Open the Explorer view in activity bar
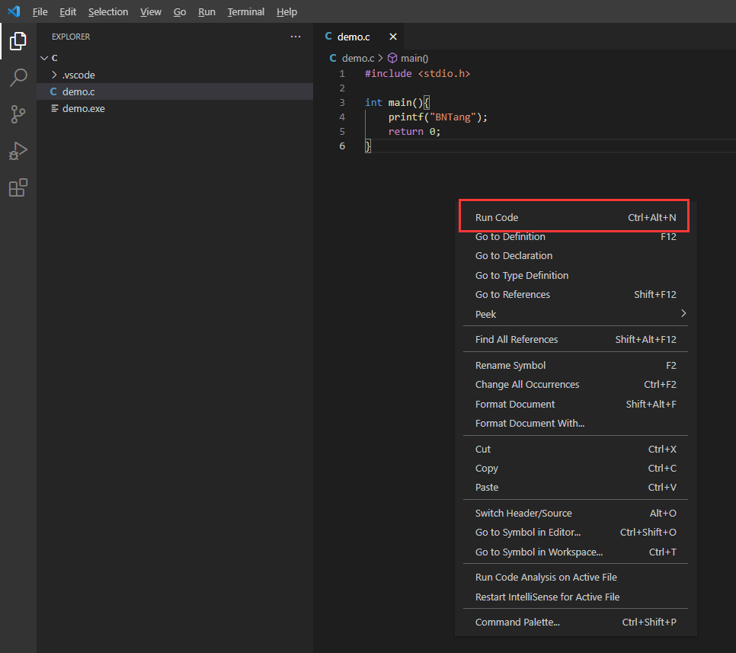 coord(18,41)
